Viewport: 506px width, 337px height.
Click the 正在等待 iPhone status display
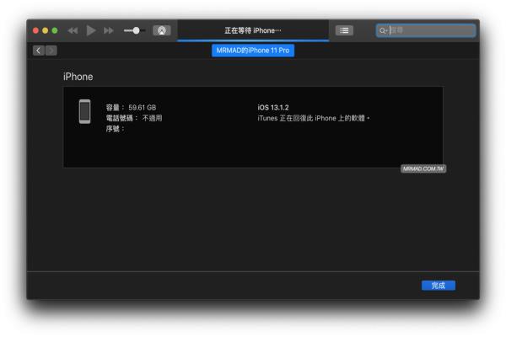point(253,30)
